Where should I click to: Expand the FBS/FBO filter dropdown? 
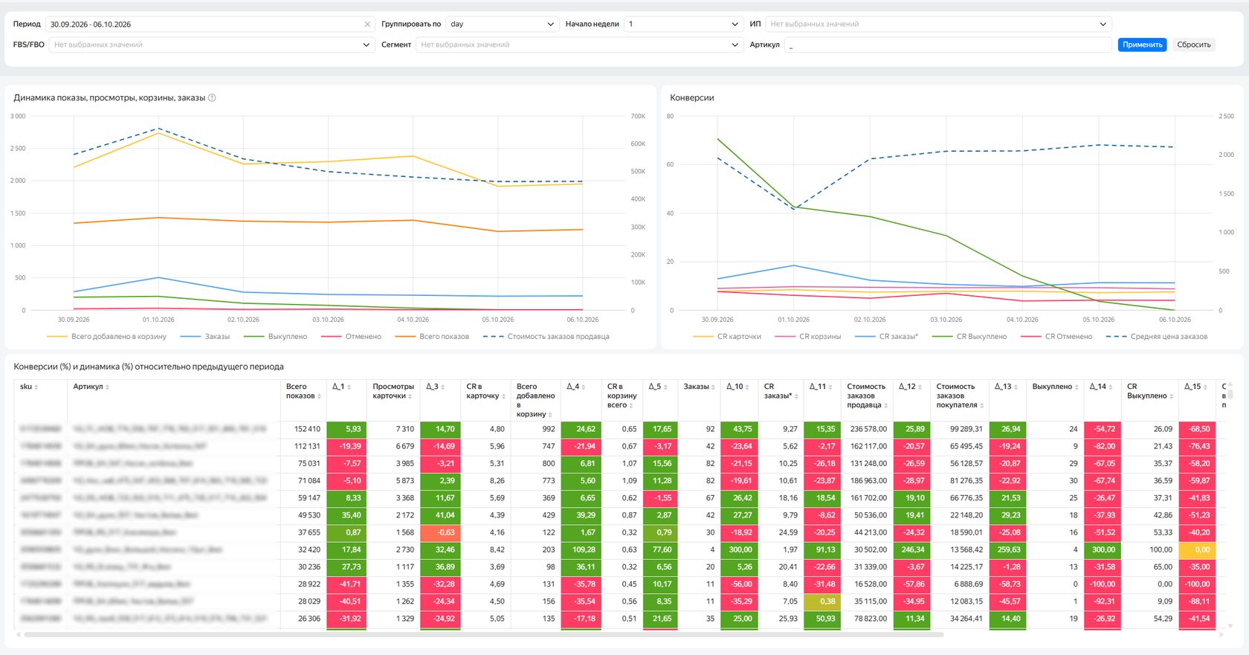211,45
